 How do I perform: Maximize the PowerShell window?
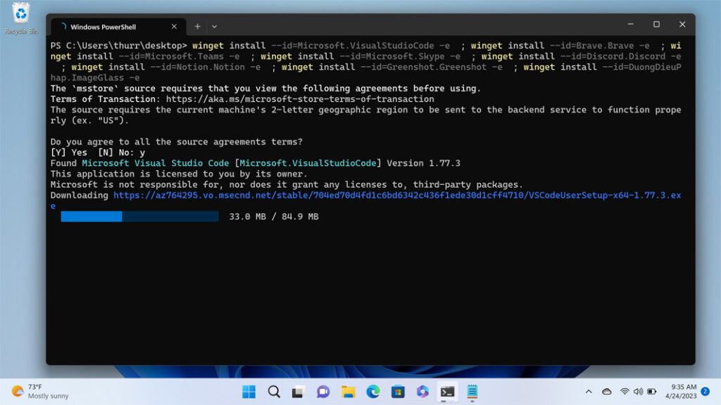656,25
